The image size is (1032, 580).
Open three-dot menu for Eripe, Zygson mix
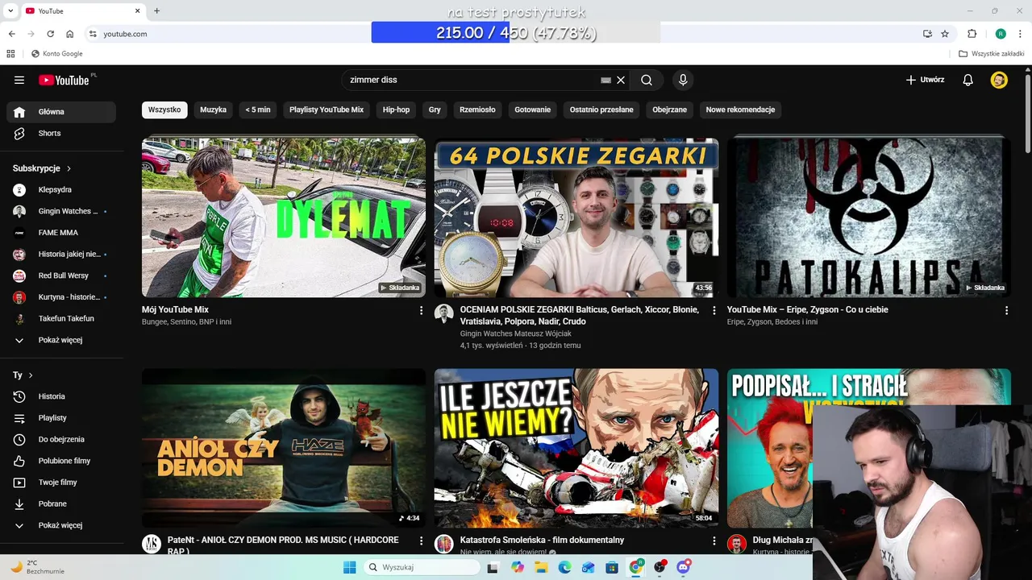[1006, 310]
